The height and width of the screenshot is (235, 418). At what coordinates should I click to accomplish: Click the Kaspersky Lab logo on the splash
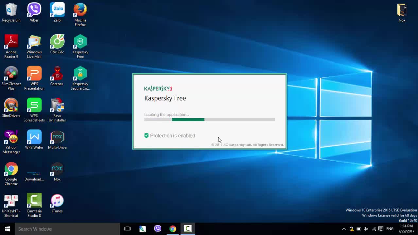pyautogui.click(x=158, y=88)
